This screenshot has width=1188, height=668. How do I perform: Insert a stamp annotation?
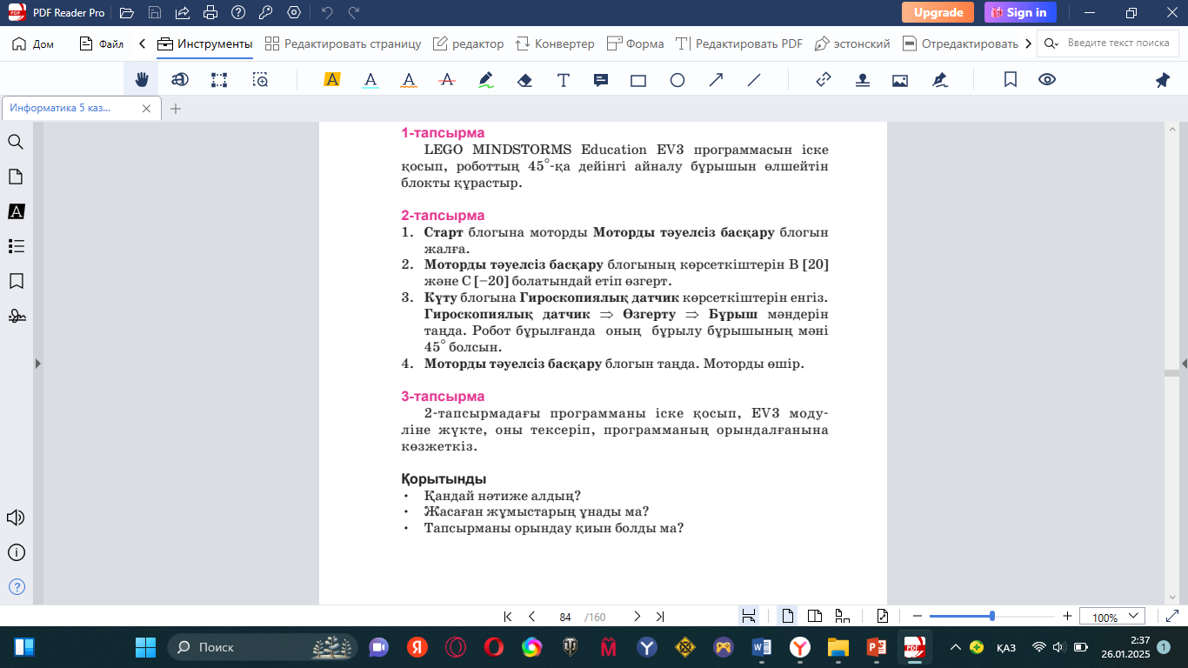862,80
